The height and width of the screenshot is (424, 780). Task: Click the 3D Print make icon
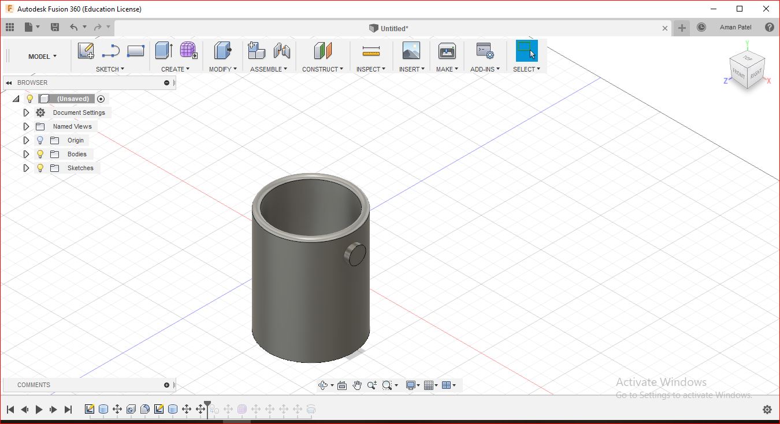click(447, 51)
